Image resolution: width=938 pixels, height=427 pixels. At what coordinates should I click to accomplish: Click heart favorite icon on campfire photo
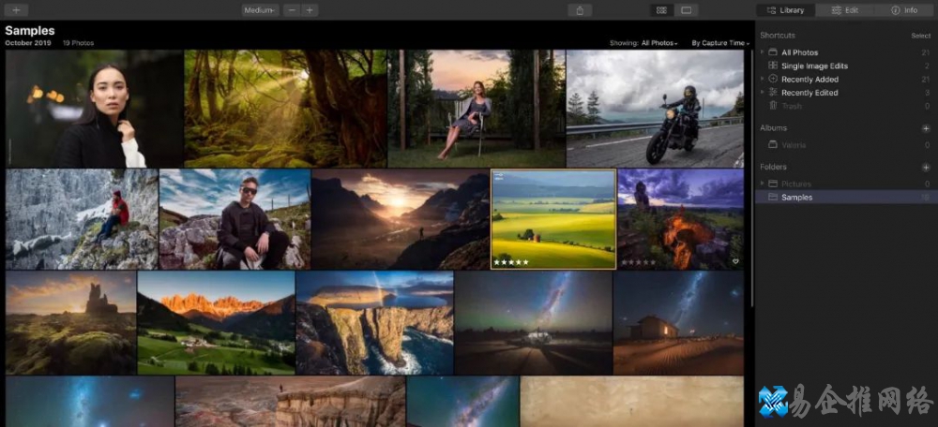pyautogui.click(x=735, y=261)
